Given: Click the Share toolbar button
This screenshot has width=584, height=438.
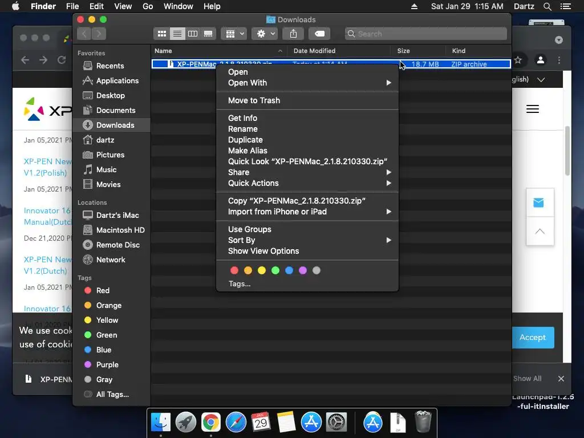Looking at the screenshot, I should (294, 34).
